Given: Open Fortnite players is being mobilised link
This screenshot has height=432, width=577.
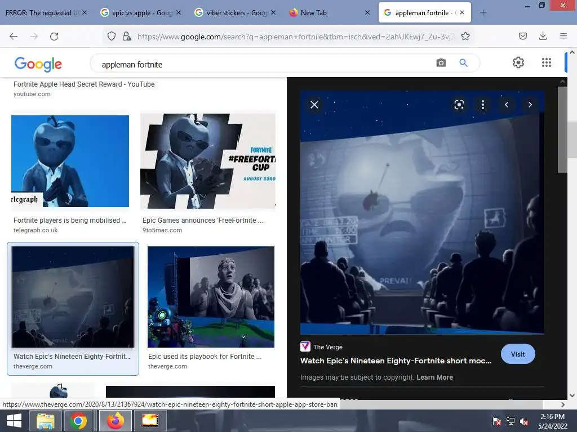Looking at the screenshot, I should [x=70, y=220].
